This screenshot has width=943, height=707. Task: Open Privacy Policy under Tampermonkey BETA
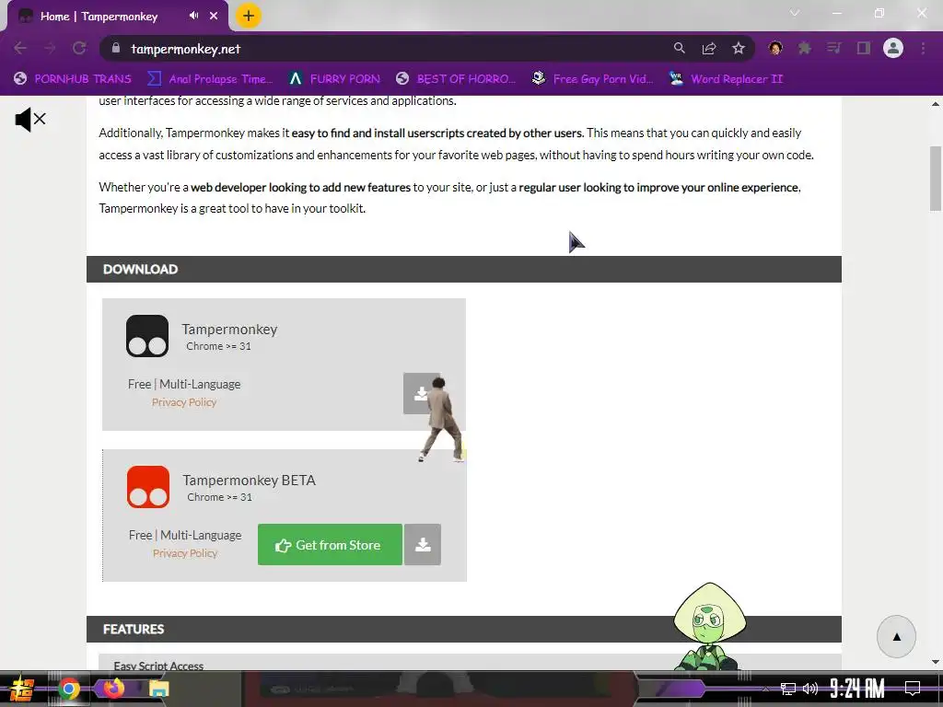pos(184,553)
